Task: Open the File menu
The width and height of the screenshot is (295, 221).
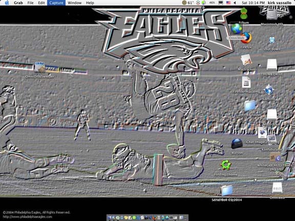Action: click(x=31, y=3)
